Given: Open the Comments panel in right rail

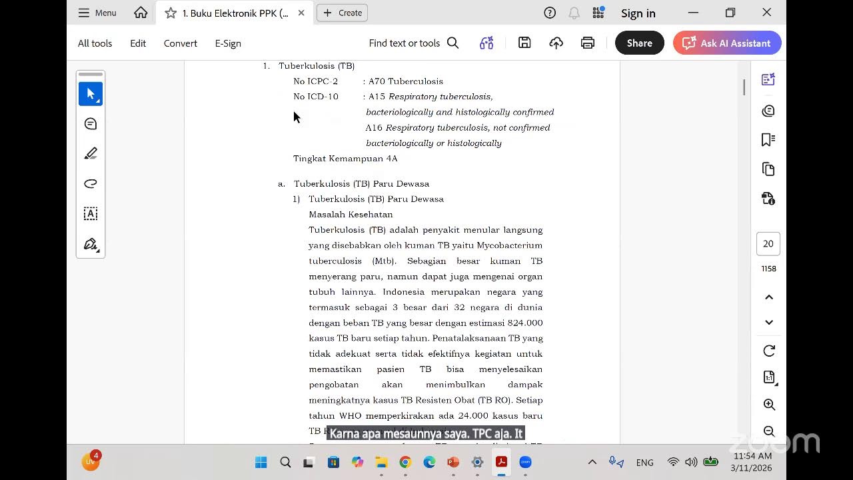Looking at the screenshot, I should pyautogui.click(x=768, y=111).
